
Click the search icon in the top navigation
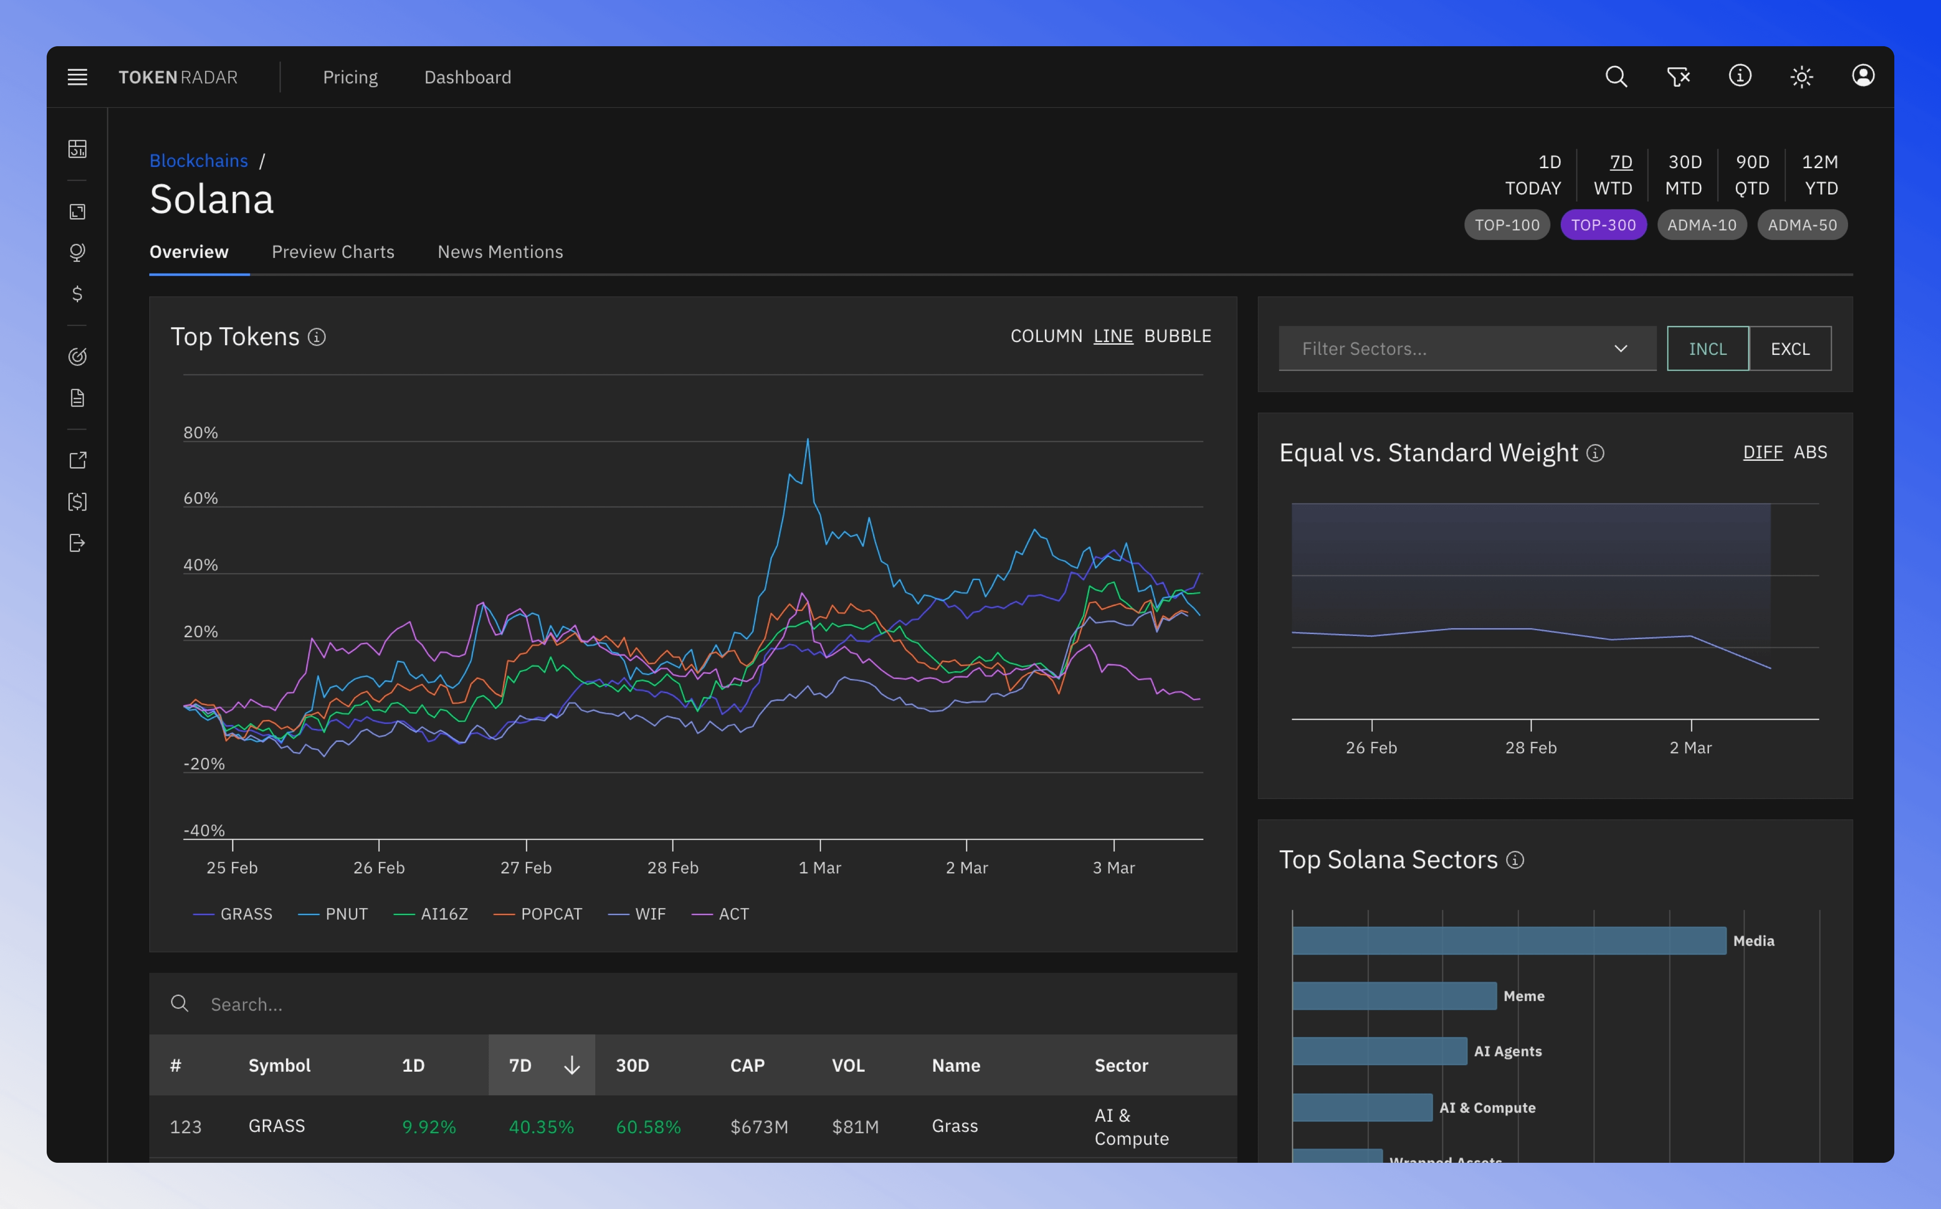coord(1615,75)
